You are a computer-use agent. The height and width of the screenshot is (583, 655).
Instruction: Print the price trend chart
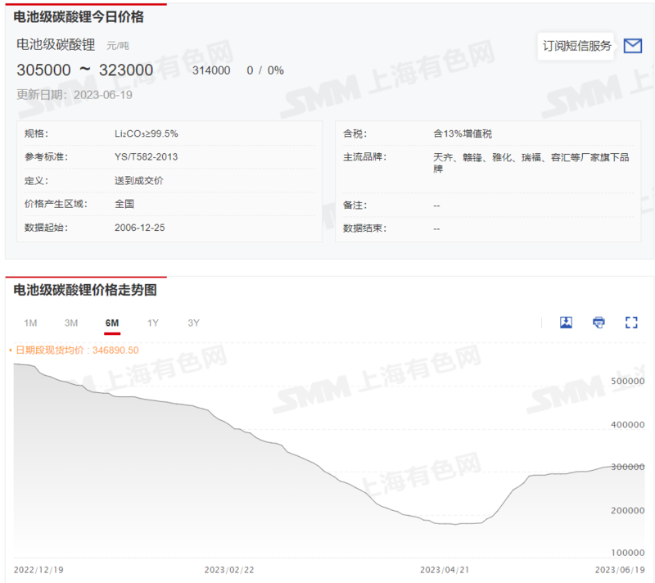(x=599, y=323)
